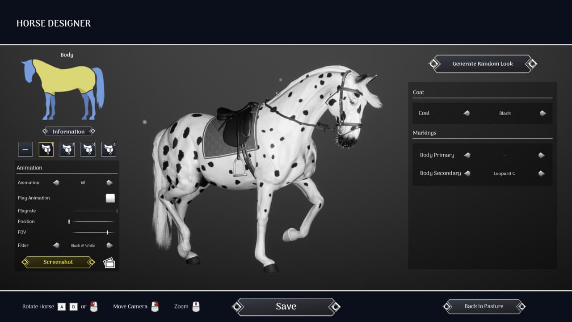The height and width of the screenshot is (322, 572).
Task: Choose the next Filter option
Action: [109, 245]
